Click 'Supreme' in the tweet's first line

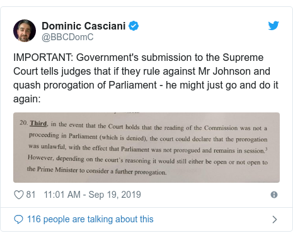tap(243, 58)
